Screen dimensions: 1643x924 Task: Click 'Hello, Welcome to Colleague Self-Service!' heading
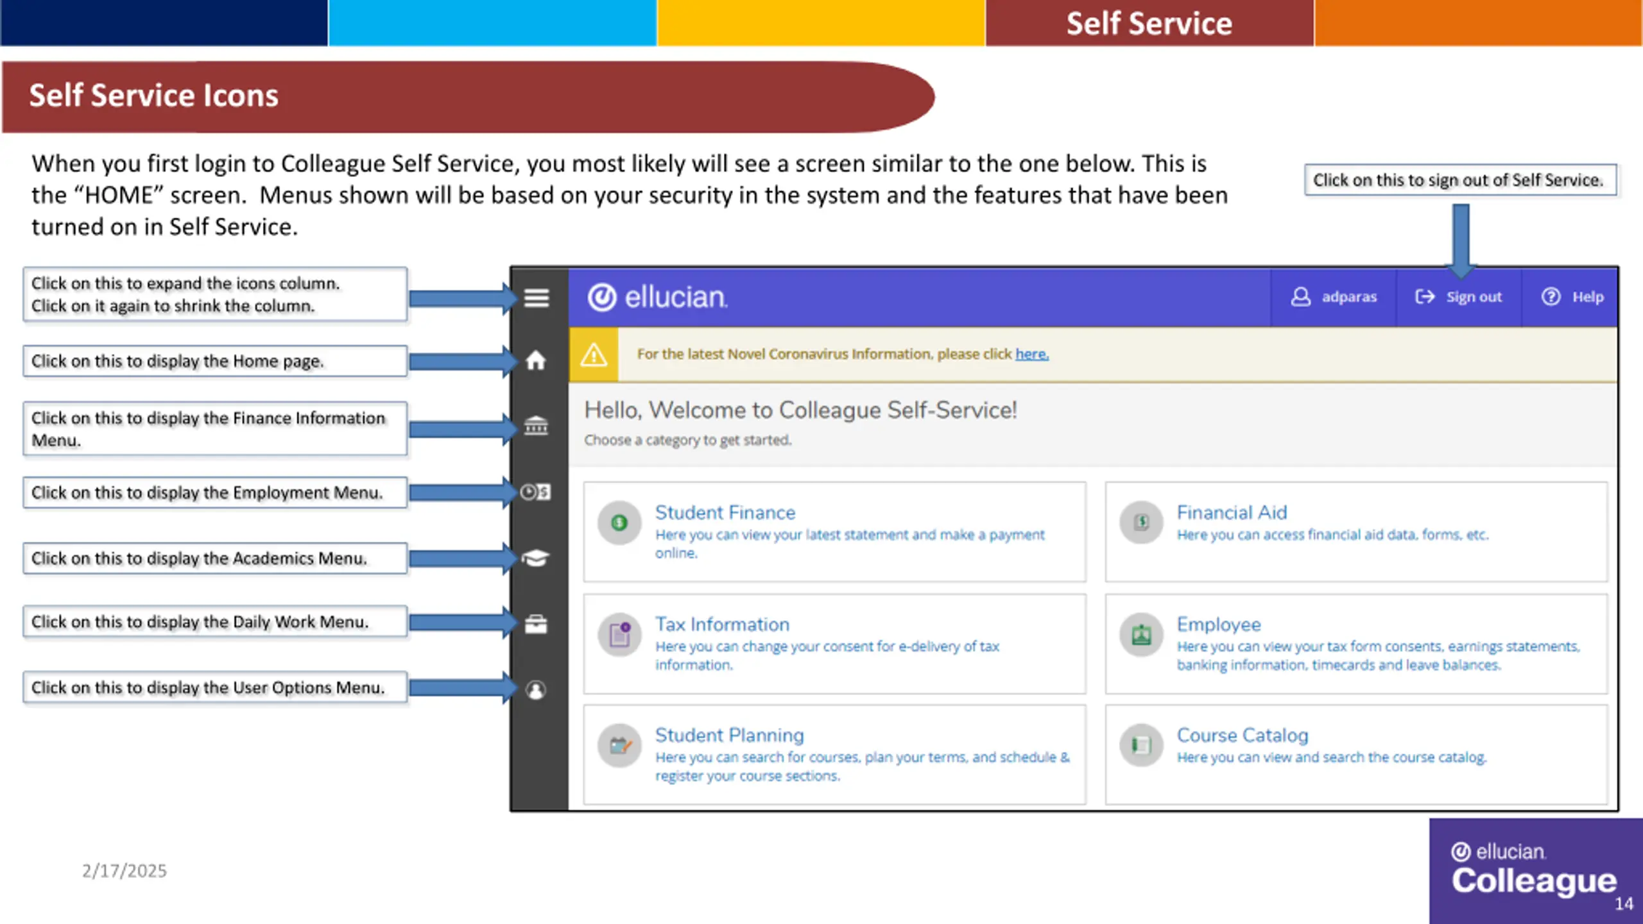click(800, 410)
